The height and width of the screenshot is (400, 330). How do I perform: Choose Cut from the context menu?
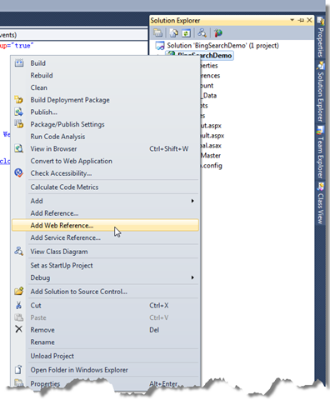point(105,305)
